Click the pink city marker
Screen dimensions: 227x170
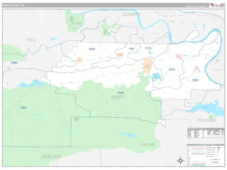click(178, 56)
